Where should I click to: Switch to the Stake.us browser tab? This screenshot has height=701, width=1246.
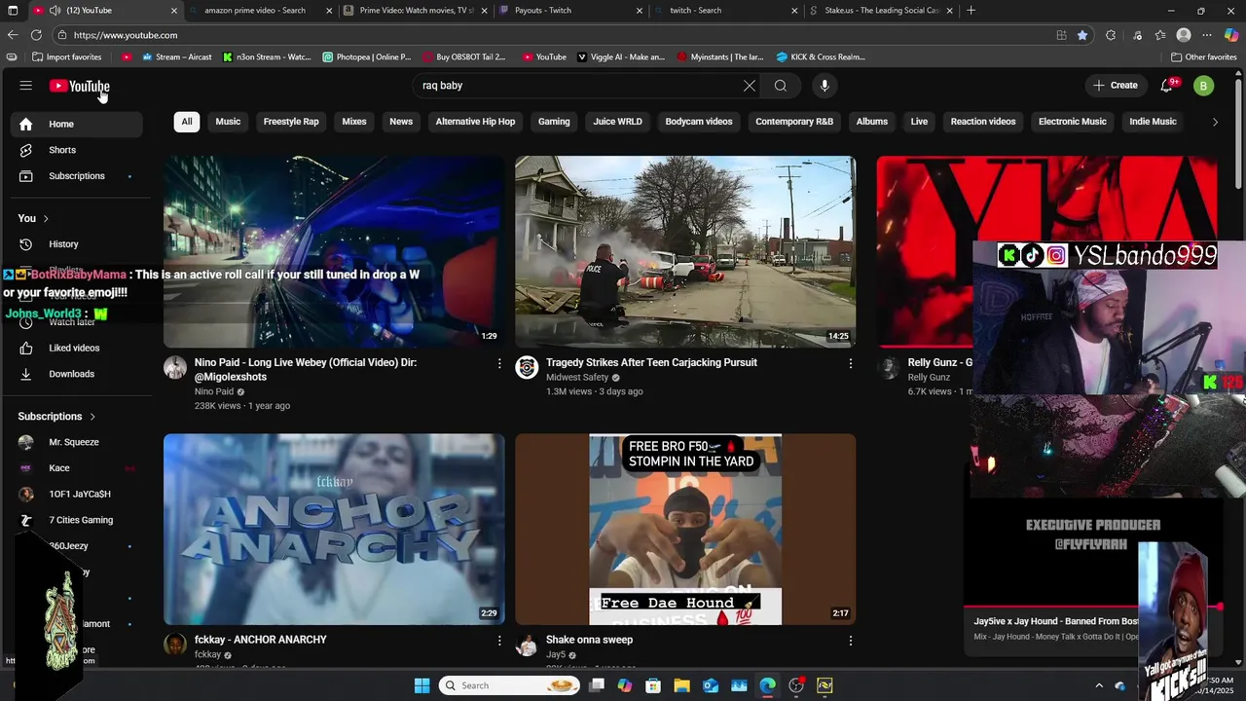(880, 11)
